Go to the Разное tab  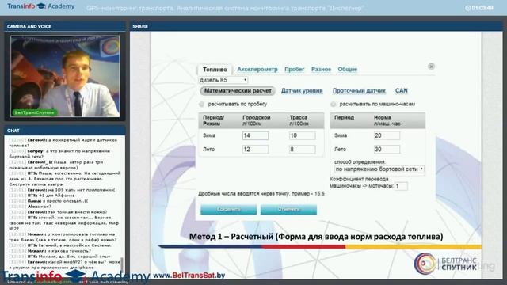(321, 69)
